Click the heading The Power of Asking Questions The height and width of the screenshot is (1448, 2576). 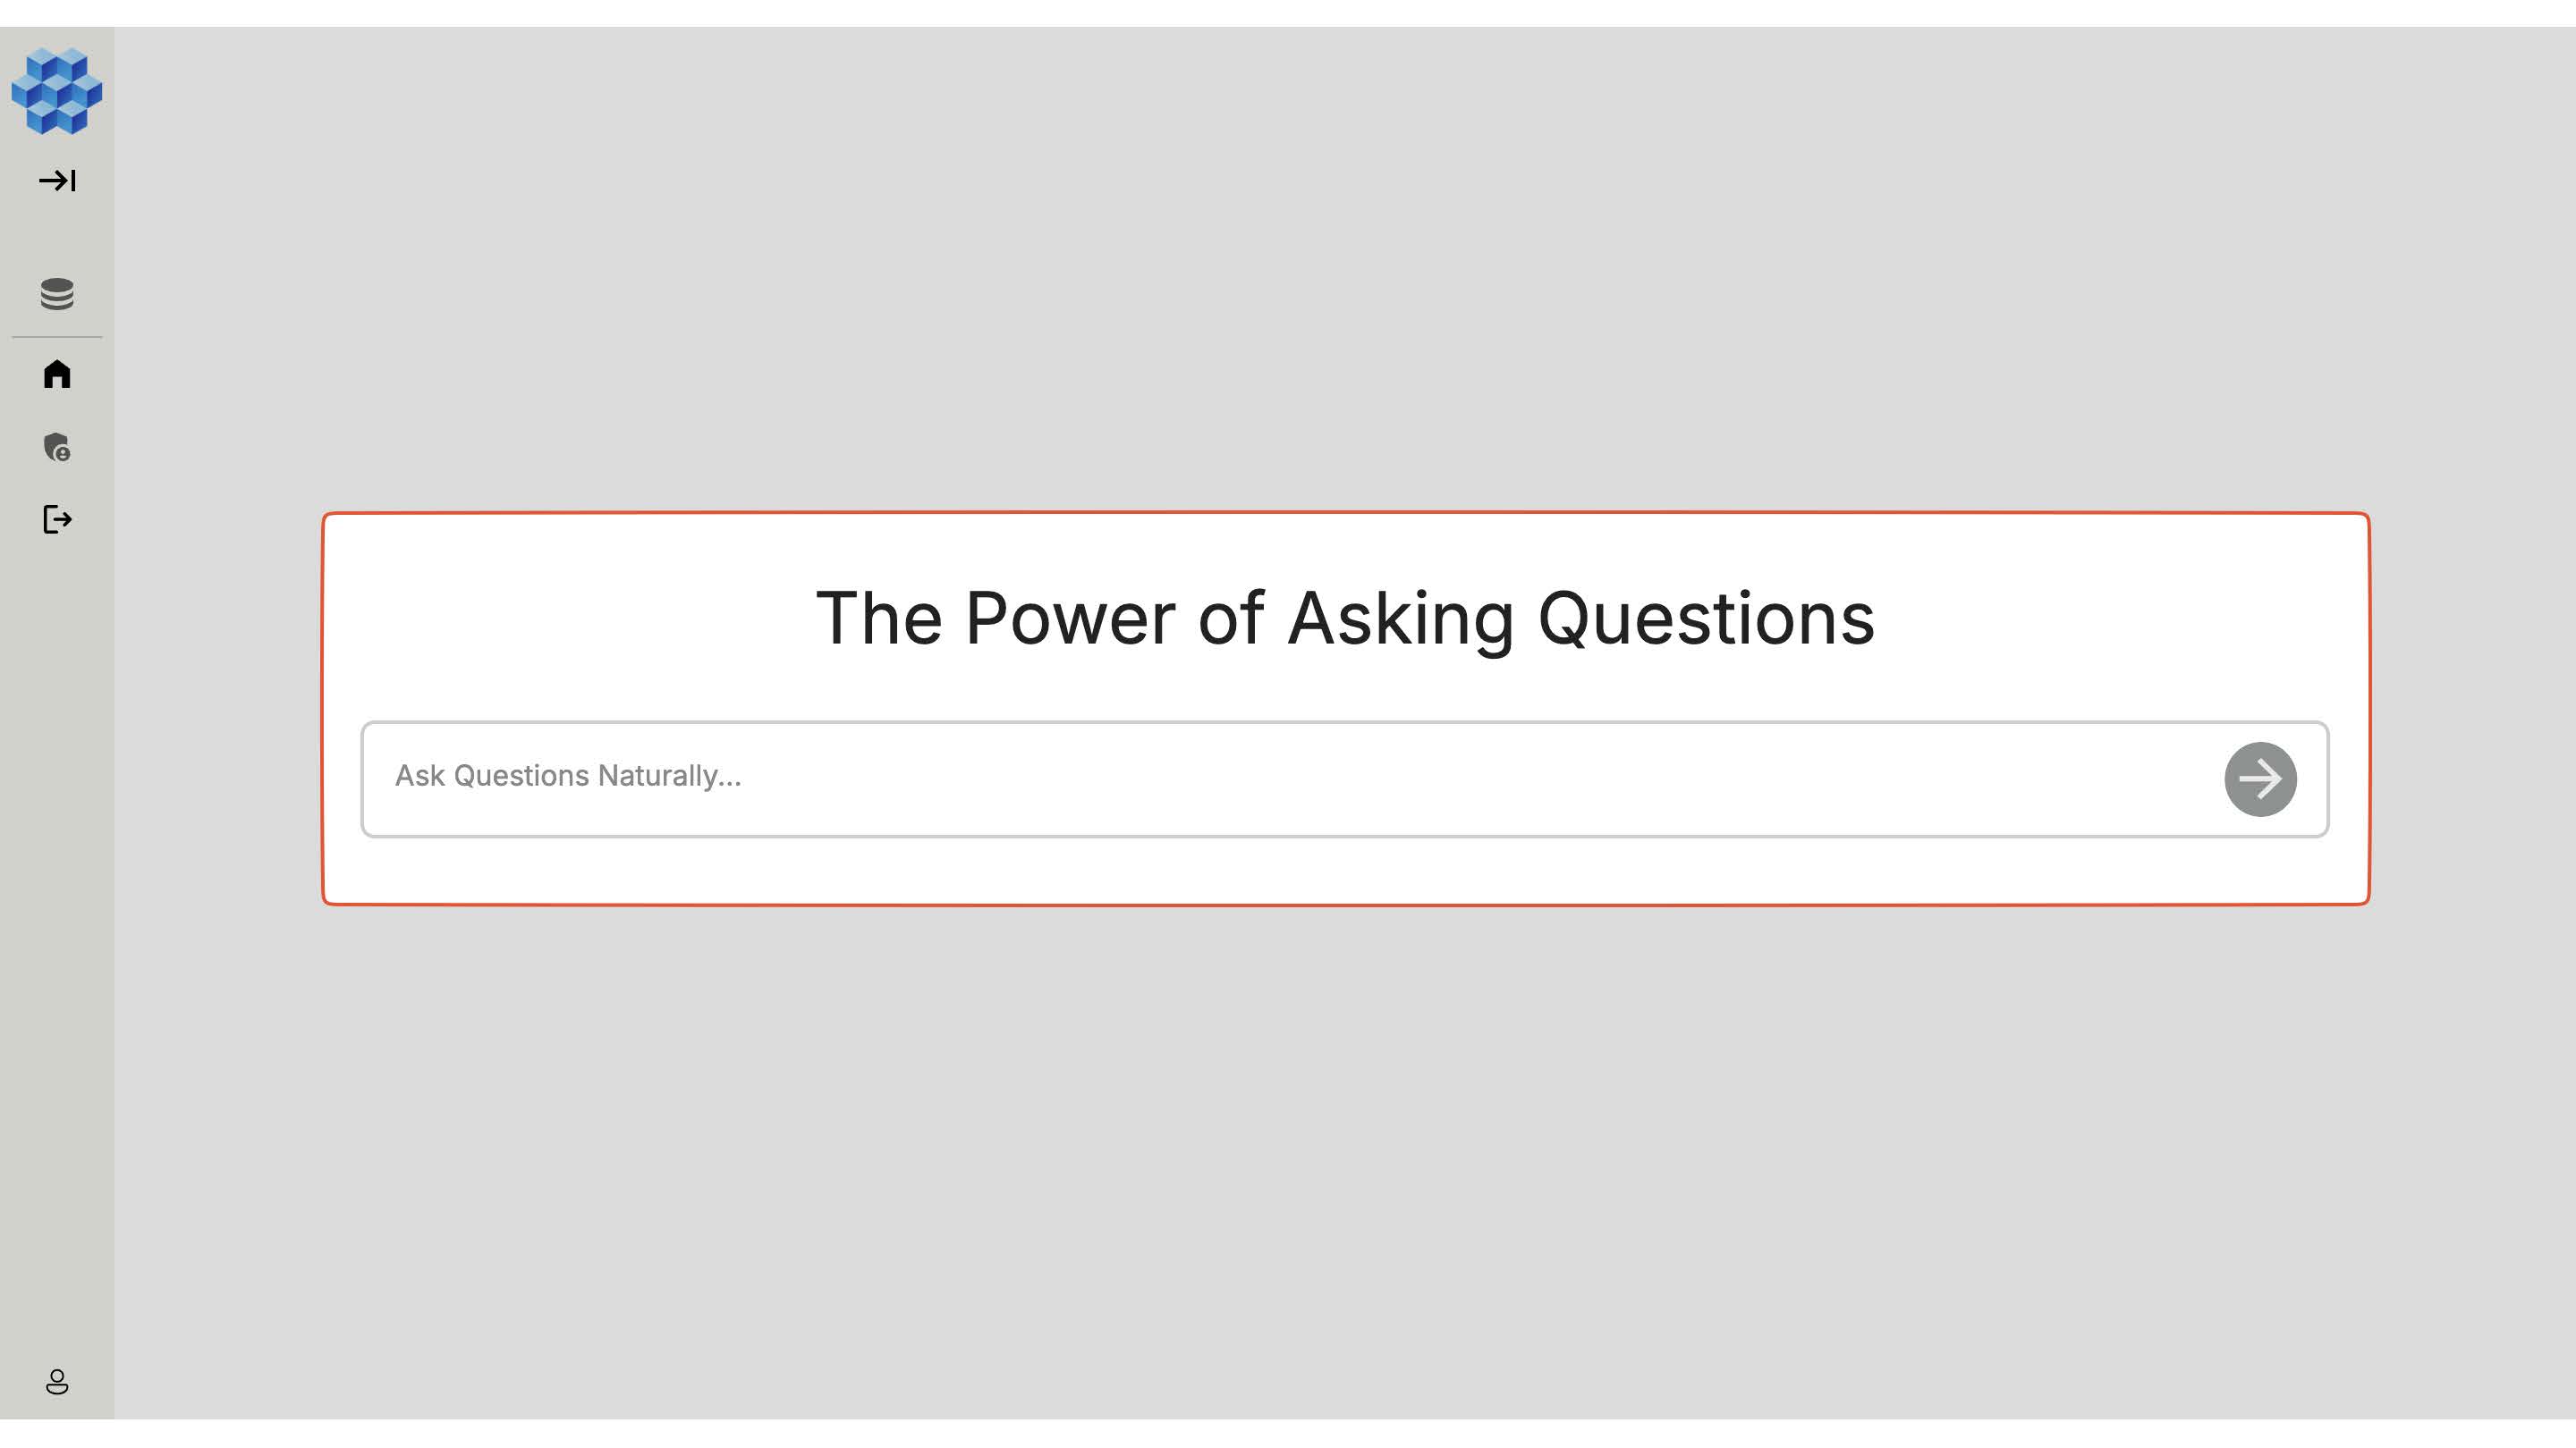[1345, 619]
